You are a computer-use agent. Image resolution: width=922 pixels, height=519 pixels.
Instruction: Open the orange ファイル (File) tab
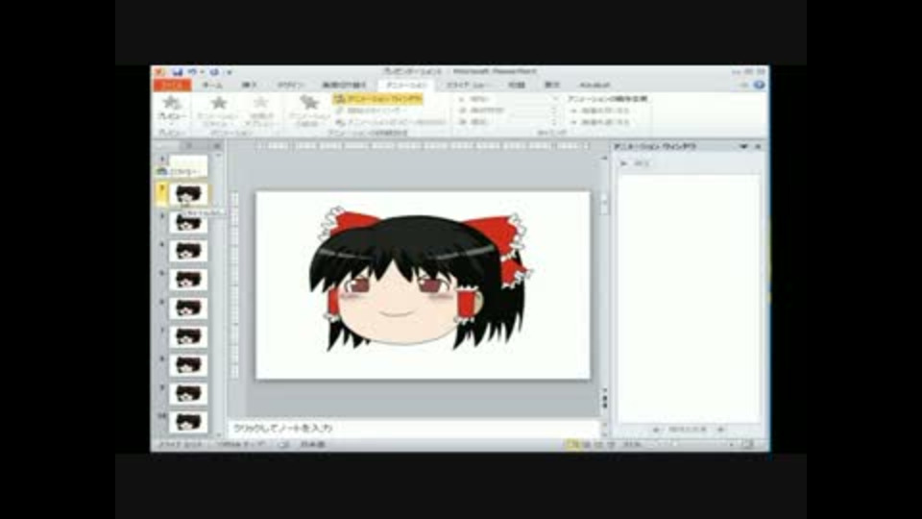pos(172,86)
